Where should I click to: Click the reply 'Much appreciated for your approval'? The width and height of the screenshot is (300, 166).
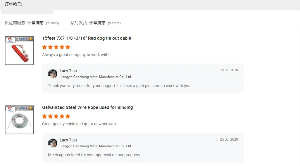coord(94,155)
